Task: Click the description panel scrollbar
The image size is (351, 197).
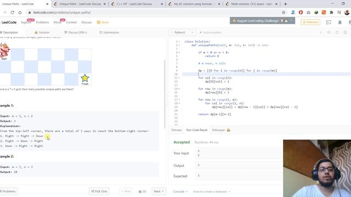Action: 165,94
